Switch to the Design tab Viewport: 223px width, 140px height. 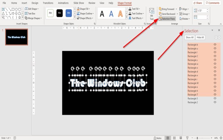click(x=35, y=3)
